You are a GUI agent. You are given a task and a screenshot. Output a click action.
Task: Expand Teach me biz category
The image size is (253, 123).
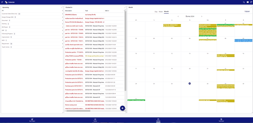[x=32, y=47]
